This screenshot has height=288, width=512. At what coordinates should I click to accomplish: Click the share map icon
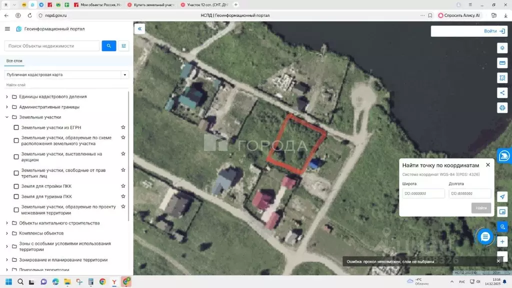pyautogui.click(x=502, y=92)
